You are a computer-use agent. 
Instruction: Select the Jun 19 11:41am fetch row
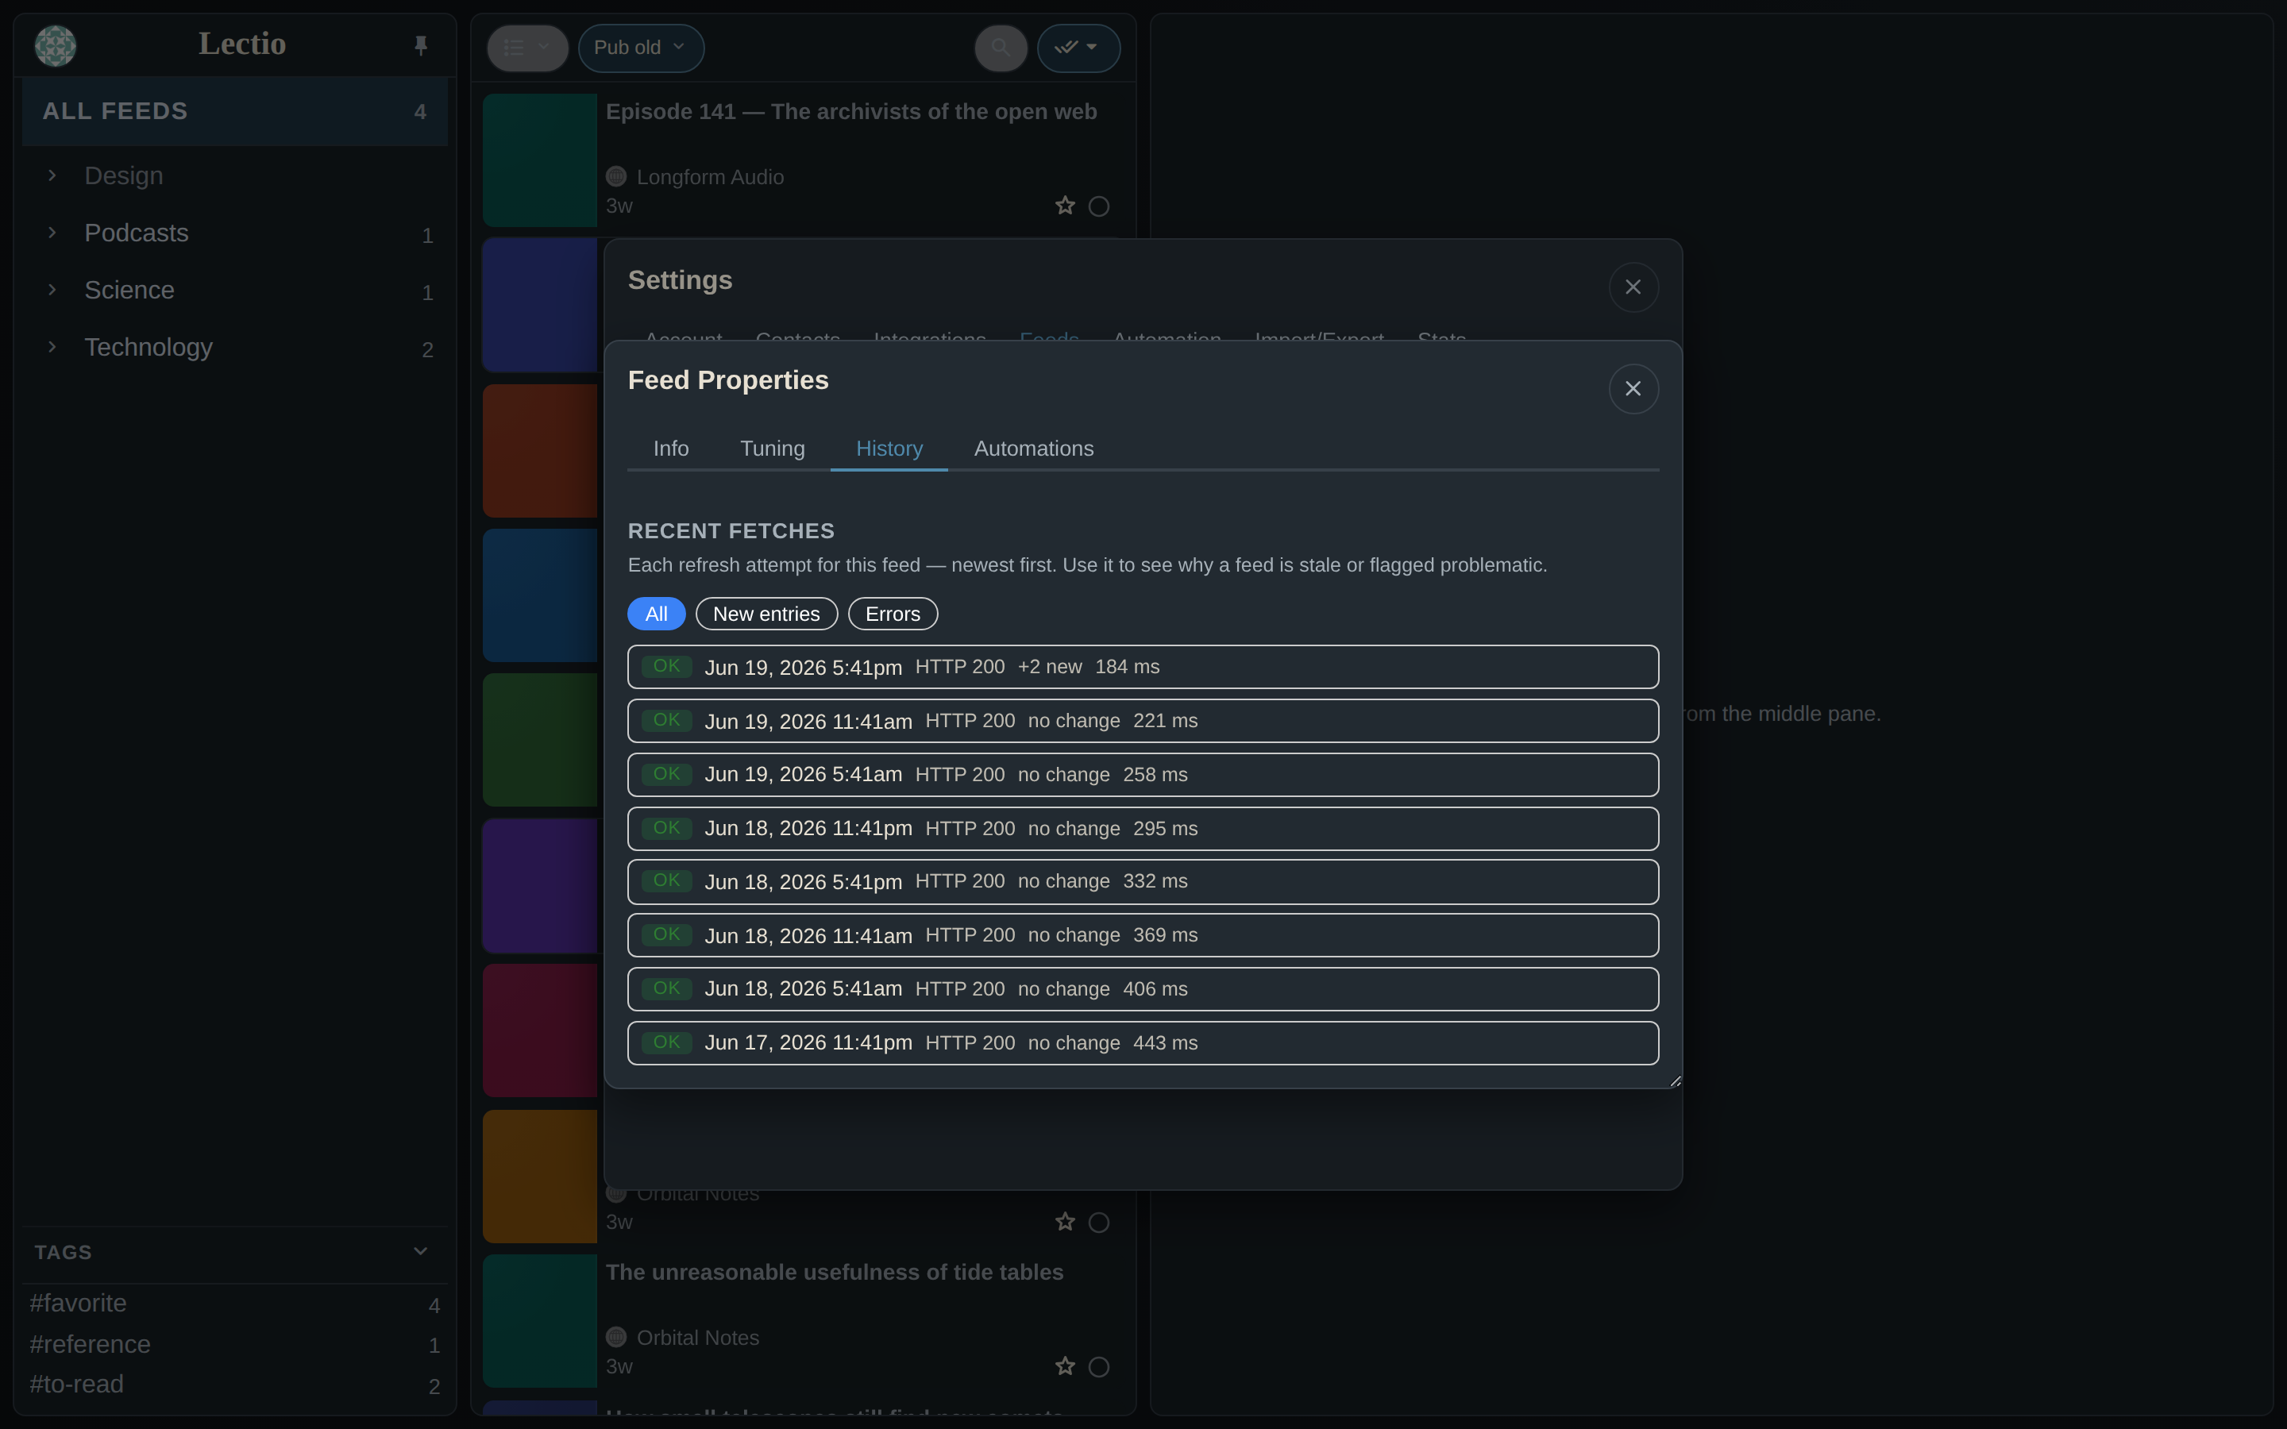tap(1143, 721)
